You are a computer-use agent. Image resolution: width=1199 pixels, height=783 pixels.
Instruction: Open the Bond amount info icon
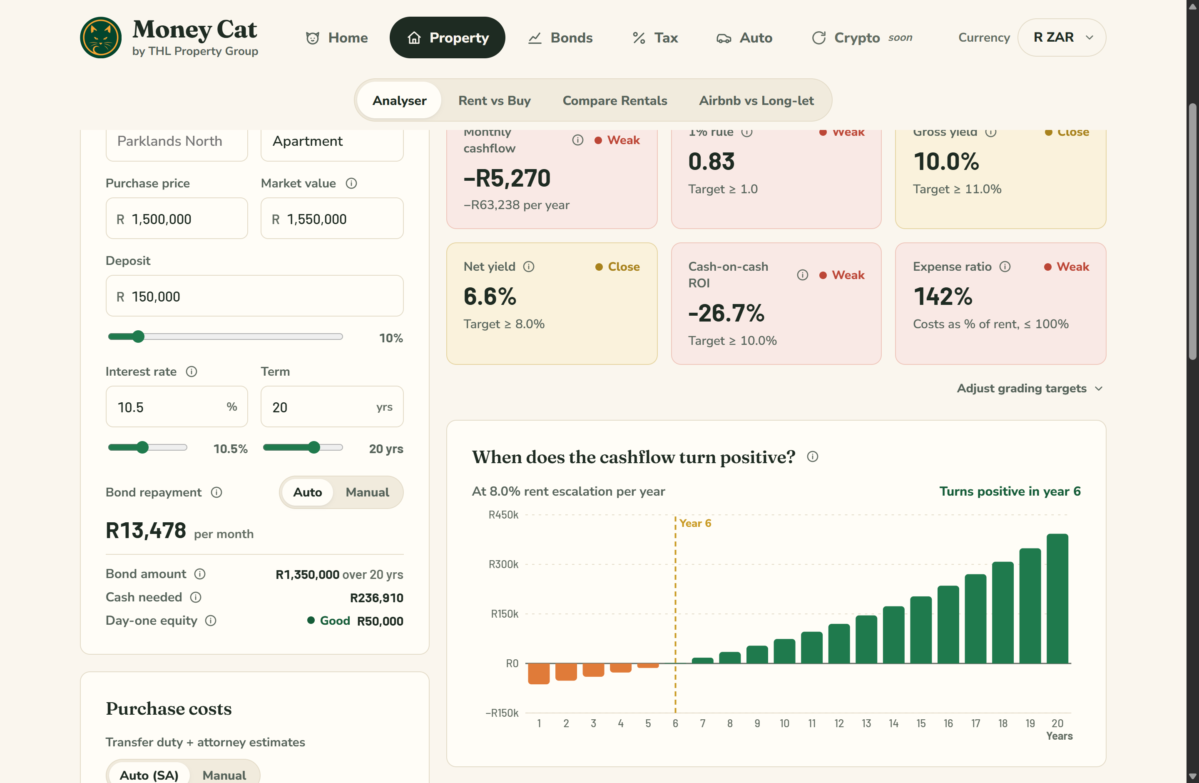pyautogui.click(x=199, y=574)
